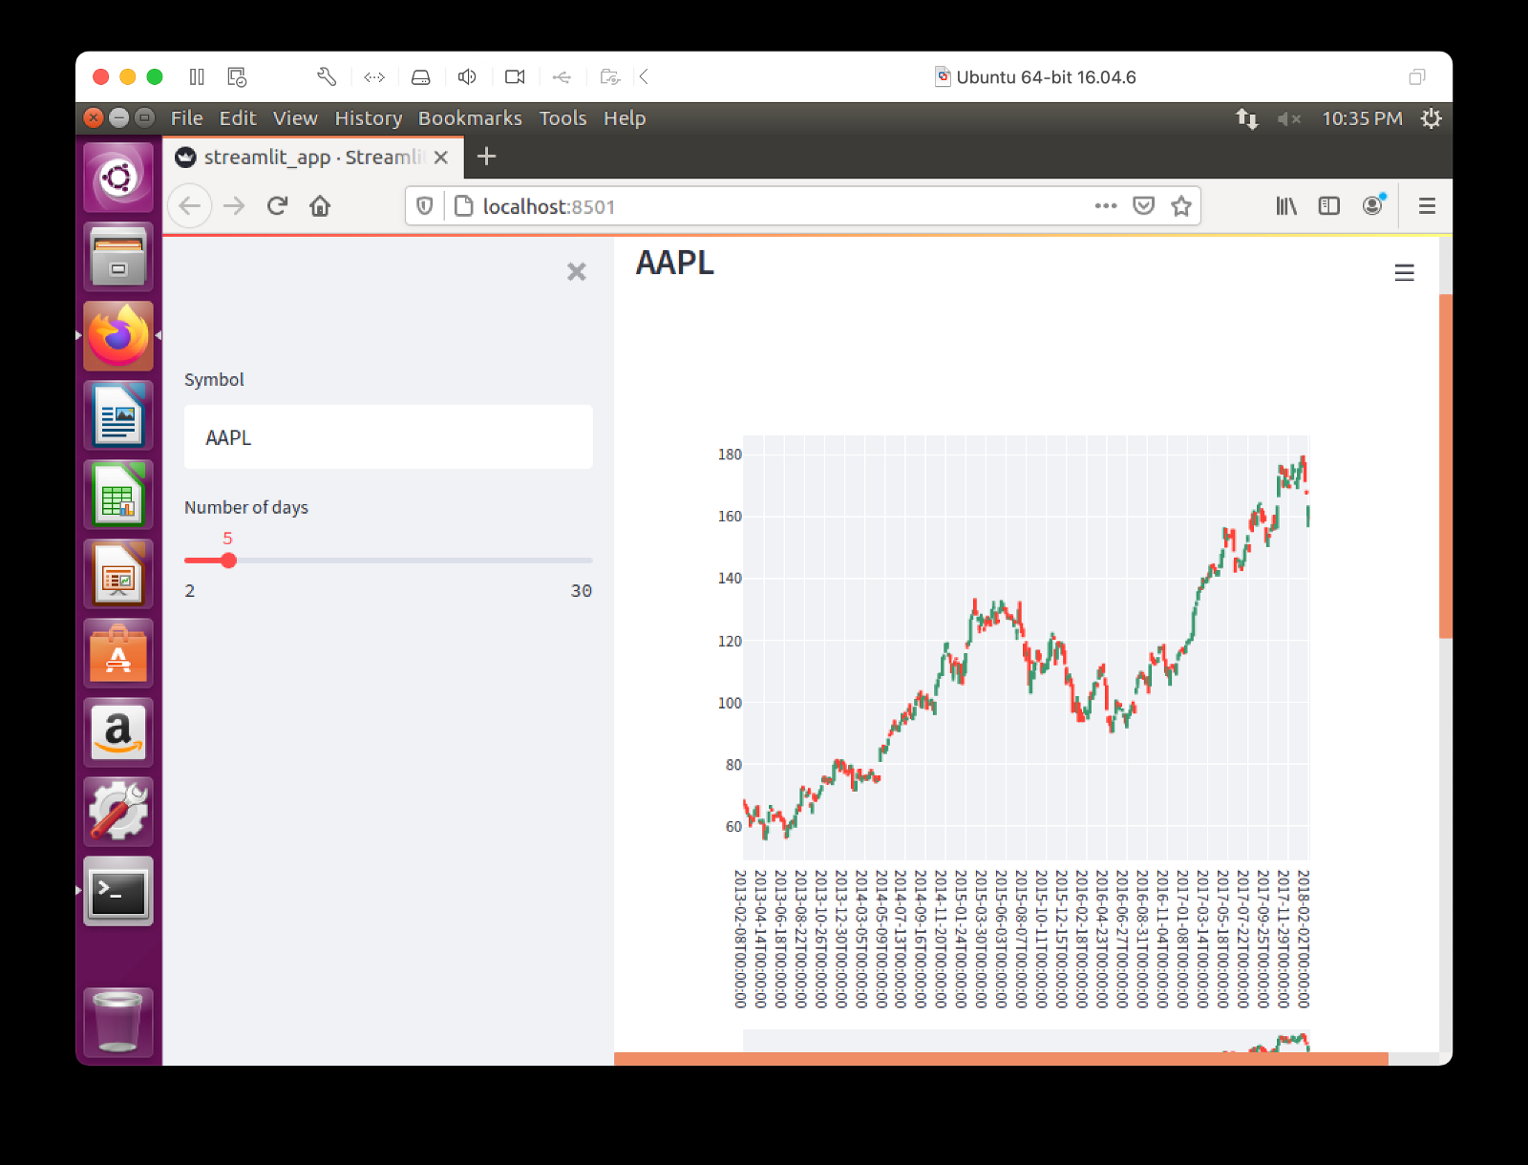Open the Edit menu

238,118
